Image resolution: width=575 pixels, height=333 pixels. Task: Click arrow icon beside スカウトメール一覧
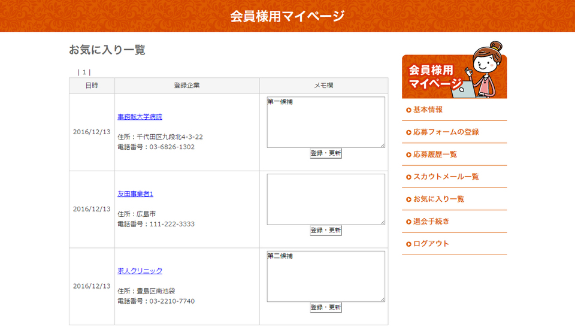pos(408,177)
